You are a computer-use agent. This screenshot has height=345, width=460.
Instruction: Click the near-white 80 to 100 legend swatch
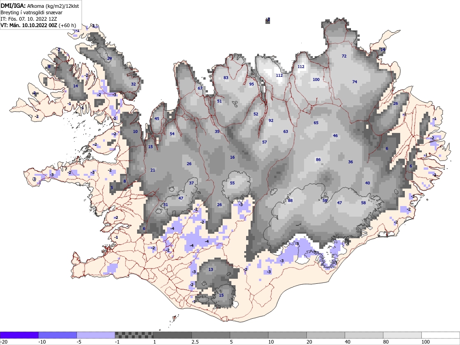click(402, 335)
